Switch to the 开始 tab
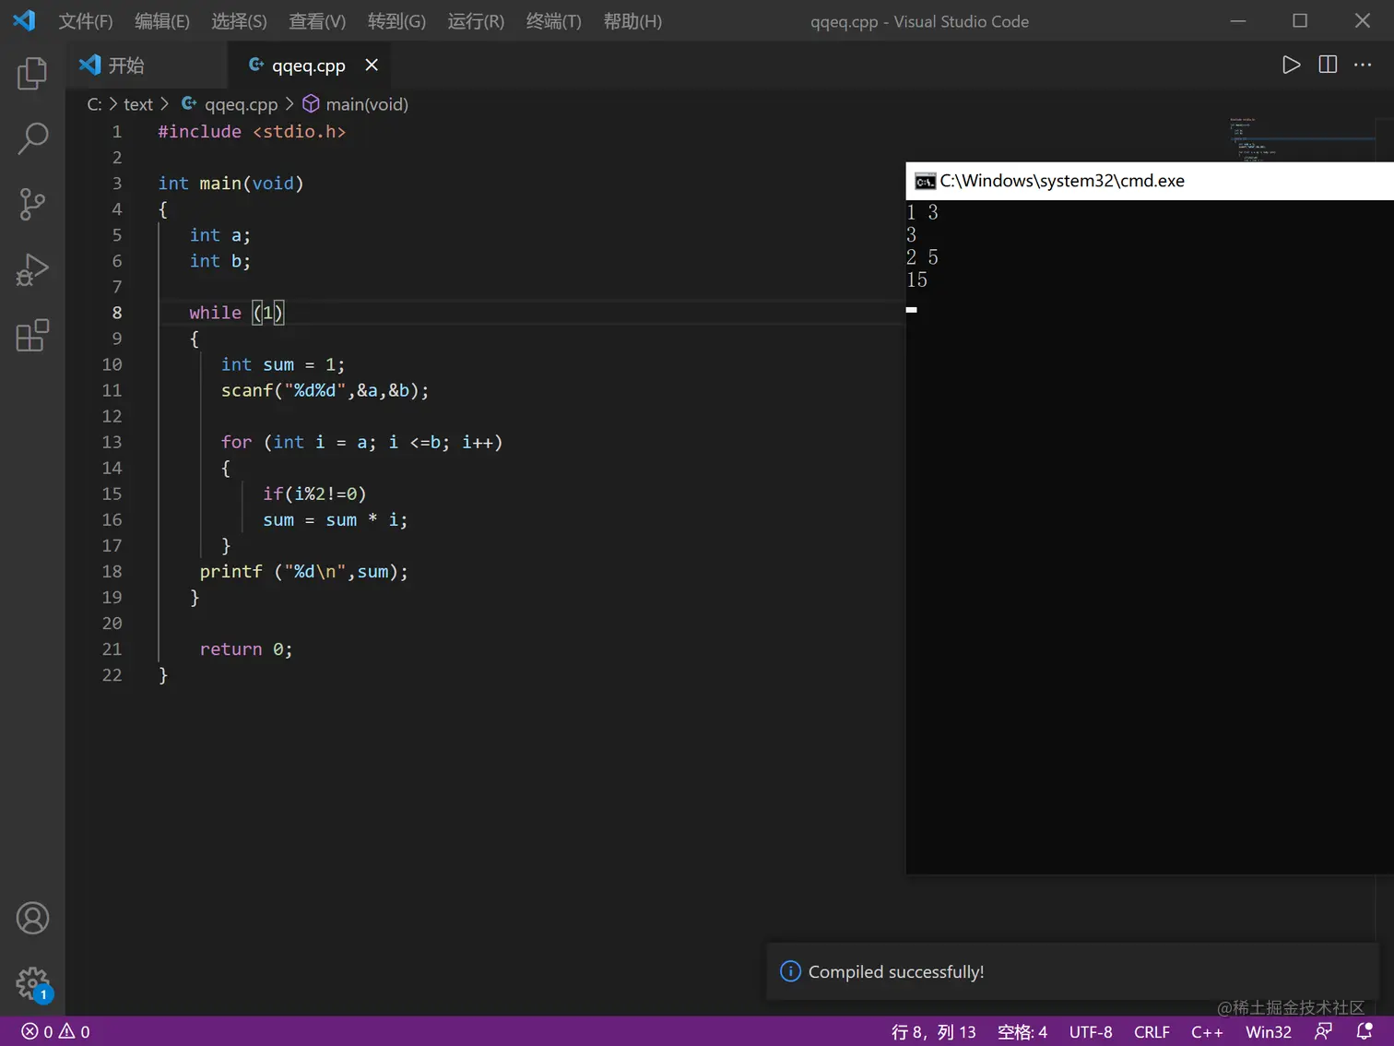1394x1046 pixels. (x=147, y=65)
